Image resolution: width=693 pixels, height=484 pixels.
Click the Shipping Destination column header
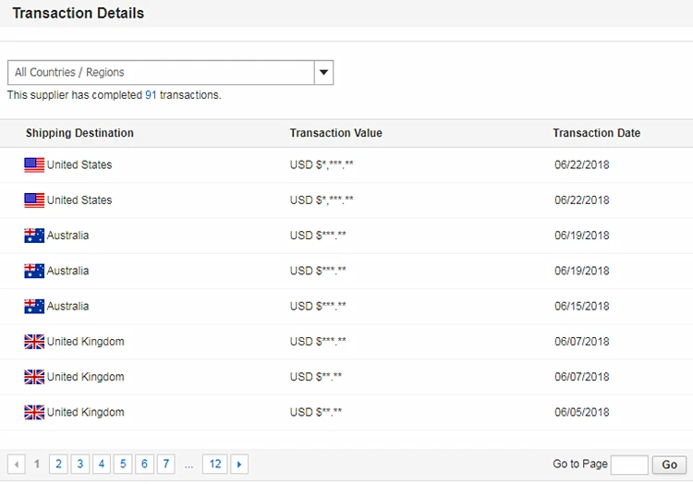[79, 133]
